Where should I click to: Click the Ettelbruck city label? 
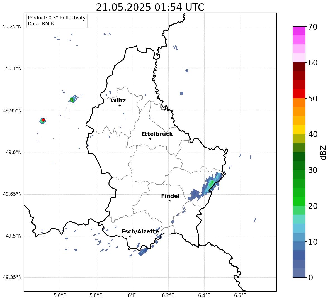[x=157, y=134]
